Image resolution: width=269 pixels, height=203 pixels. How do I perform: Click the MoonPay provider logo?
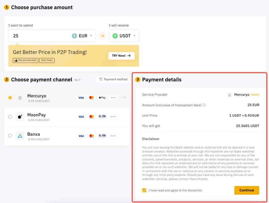click(20, 117)
